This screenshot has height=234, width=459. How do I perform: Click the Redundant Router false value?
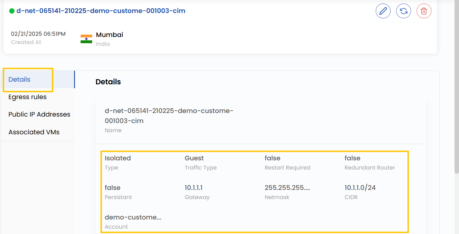pos(352,158)
